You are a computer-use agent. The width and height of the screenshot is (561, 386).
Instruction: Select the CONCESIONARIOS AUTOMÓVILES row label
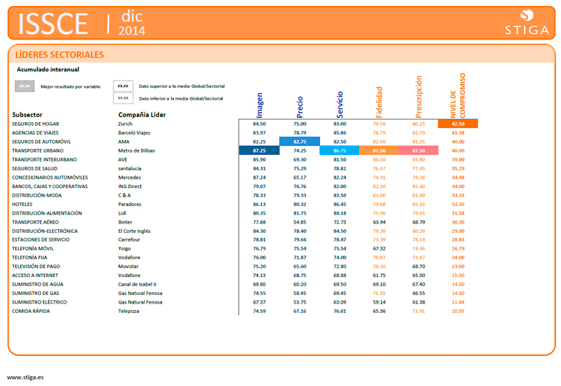click(50, 177)
